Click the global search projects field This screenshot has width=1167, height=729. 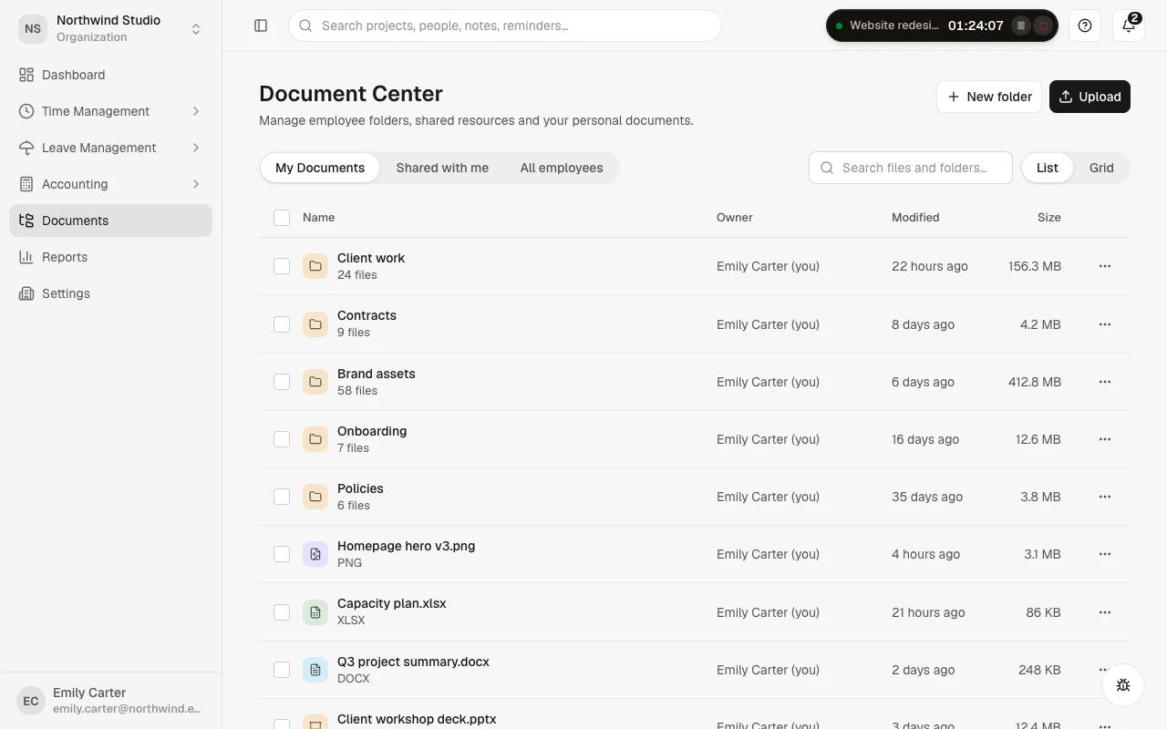[505, 26]
